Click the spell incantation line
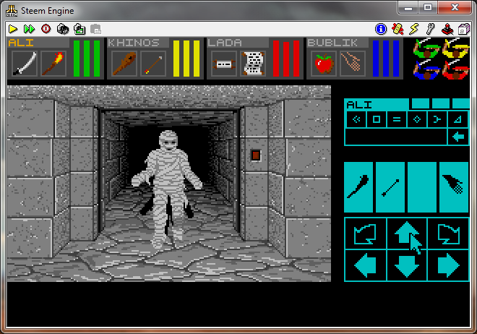The width and height of the screenshot is (477, 334). [396, 137]
